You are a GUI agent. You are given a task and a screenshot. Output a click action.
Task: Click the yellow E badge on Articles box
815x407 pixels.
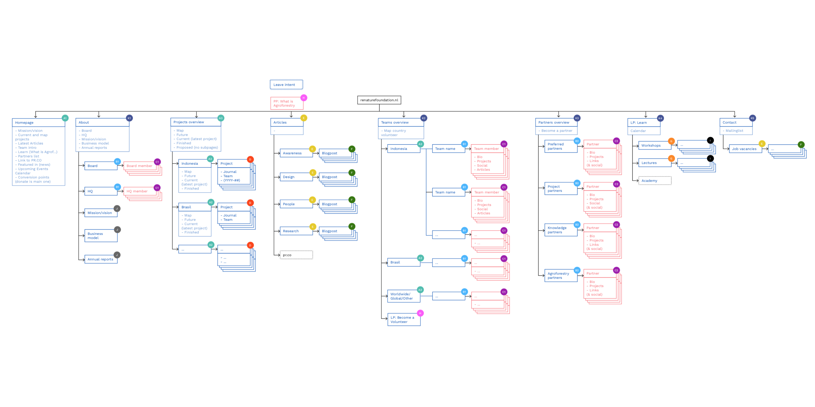304,118
